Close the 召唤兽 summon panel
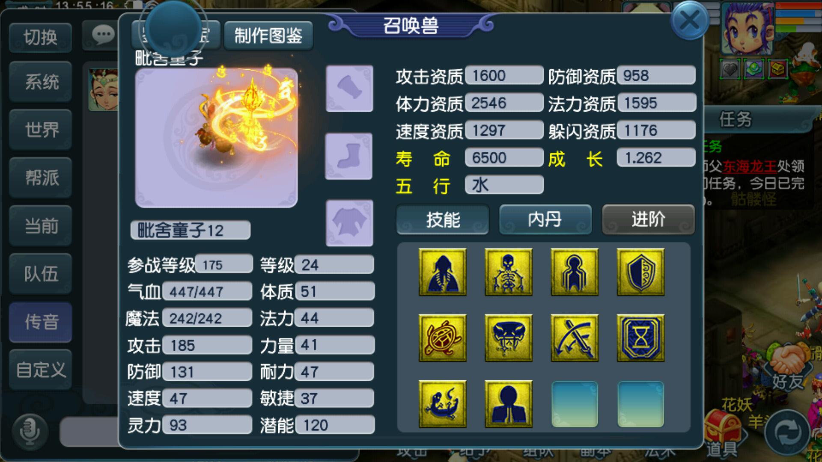The height and width of the screenshot is (462, 822). coord(689,21)
